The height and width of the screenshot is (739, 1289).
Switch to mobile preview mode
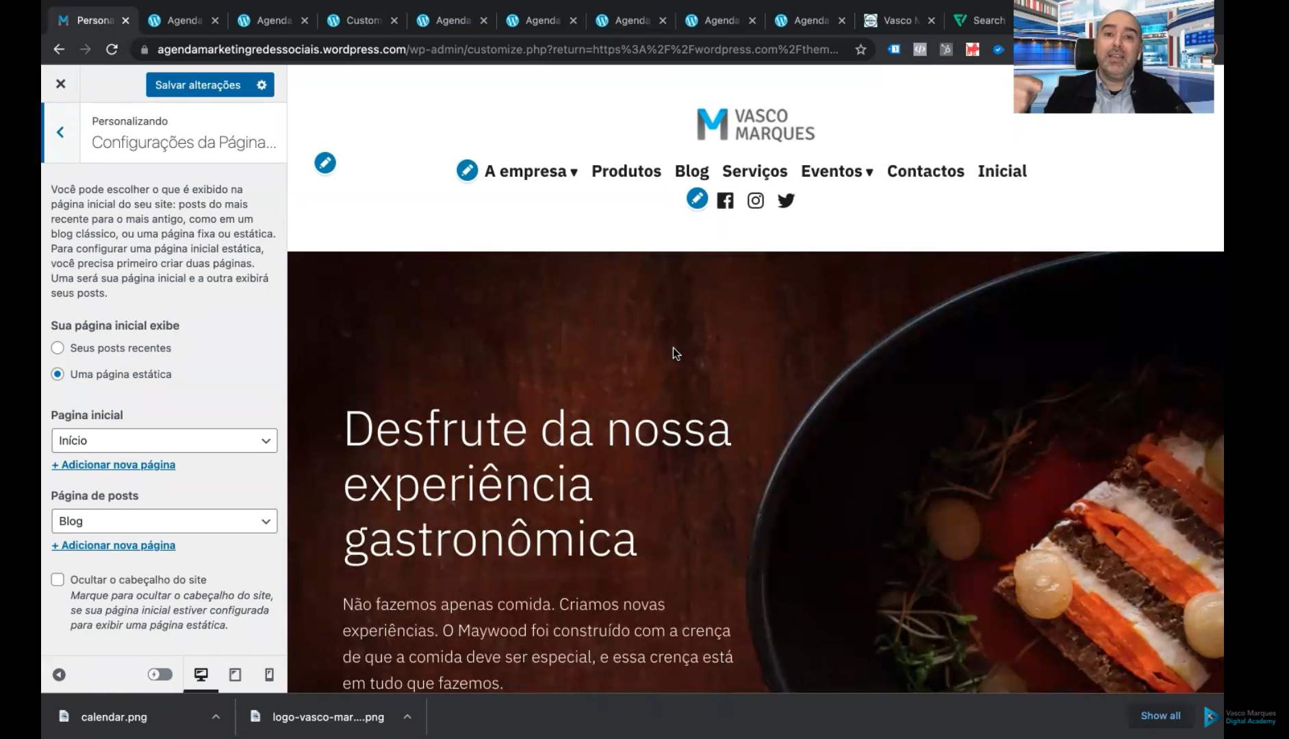269,675
